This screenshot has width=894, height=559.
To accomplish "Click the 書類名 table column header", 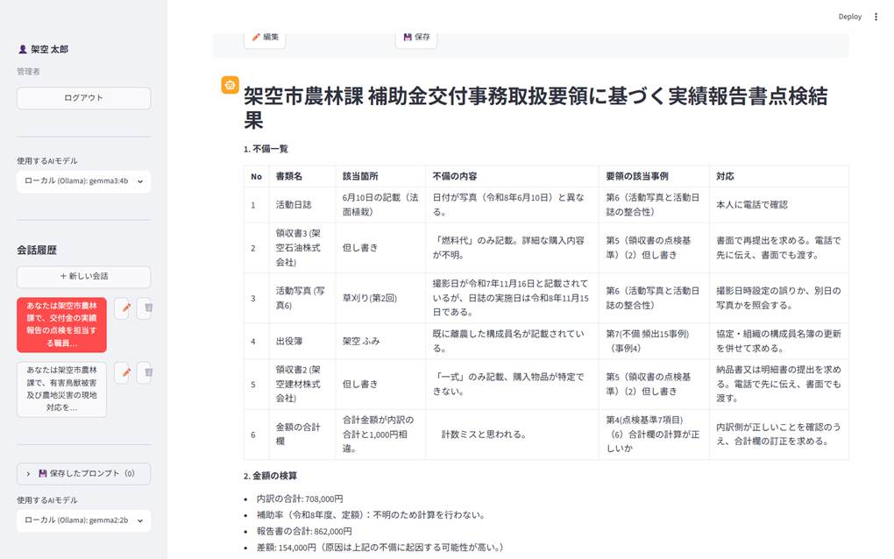I will [289, 177].
